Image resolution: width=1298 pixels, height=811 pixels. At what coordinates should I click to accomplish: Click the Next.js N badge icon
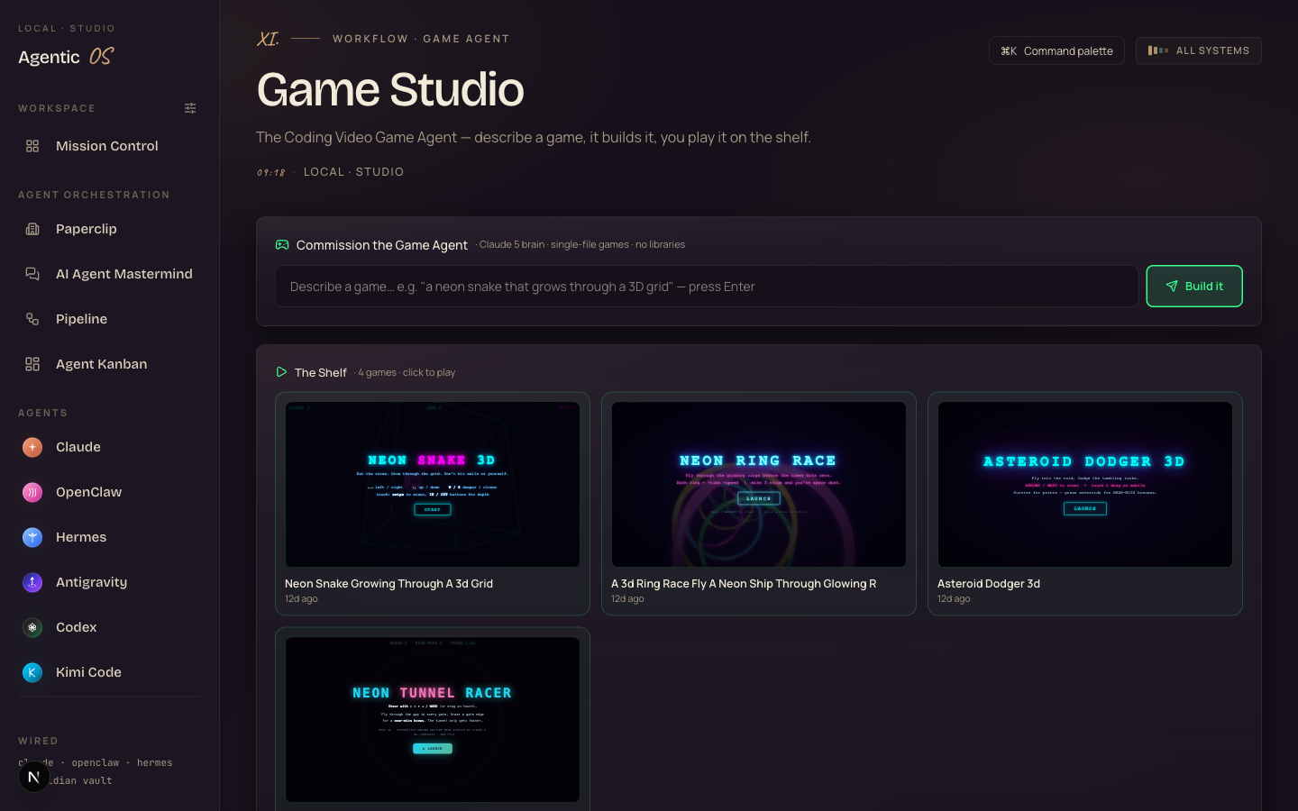tap(34, 777)
